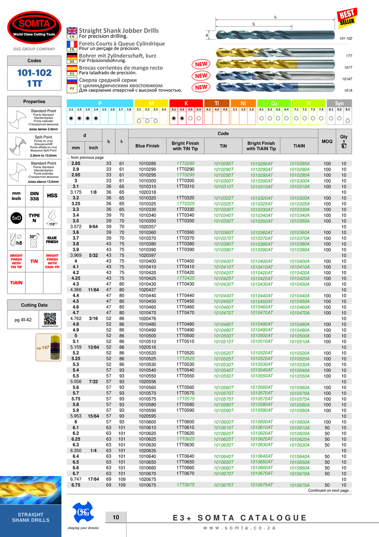
Task: Select the empty radio circle under 2.1
Action: 139,121
